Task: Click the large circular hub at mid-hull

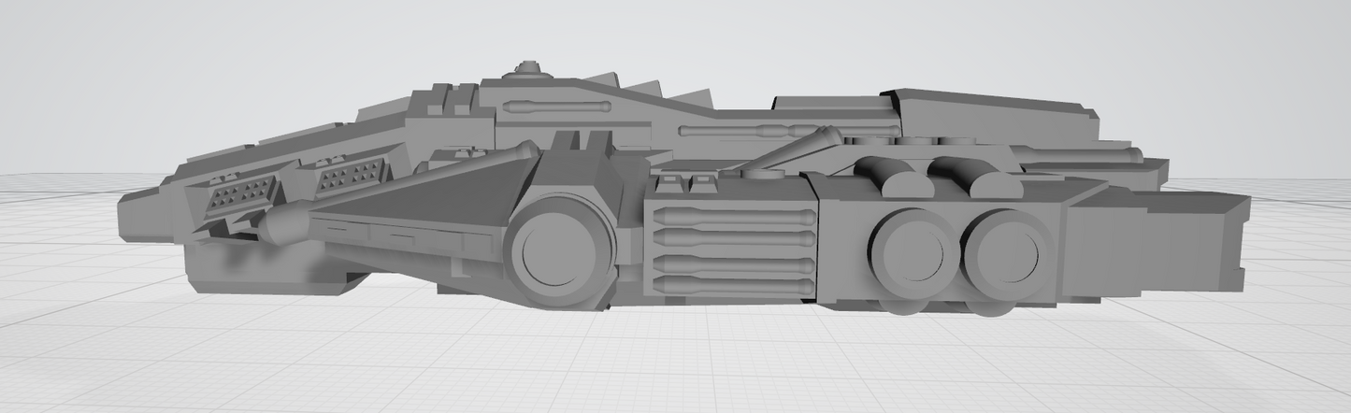Action: [x=553, y=253]
